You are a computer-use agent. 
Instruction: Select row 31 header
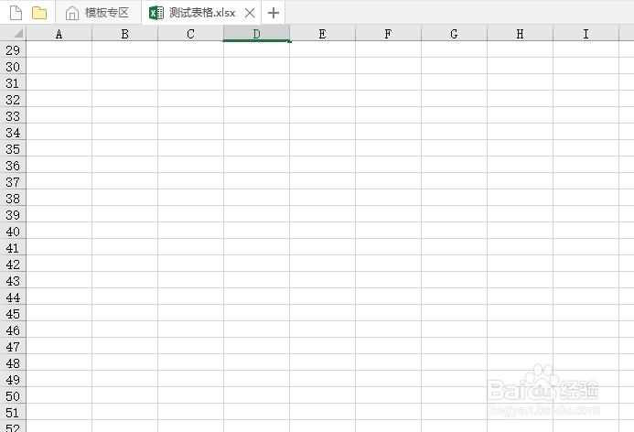coord(13,83)
